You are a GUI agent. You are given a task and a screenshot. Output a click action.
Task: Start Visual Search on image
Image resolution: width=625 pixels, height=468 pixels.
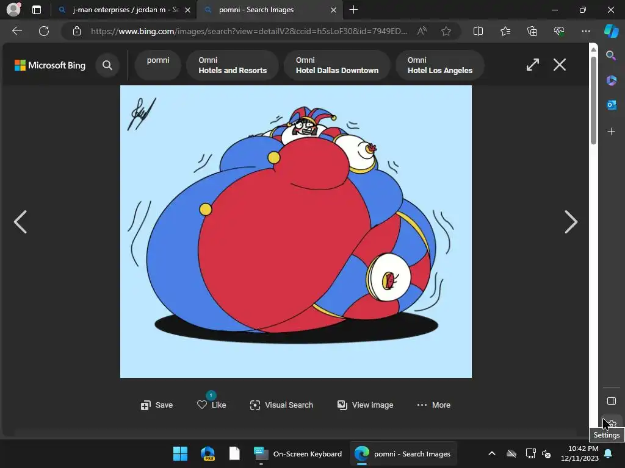pyautogui.click(x=281, y=405)
